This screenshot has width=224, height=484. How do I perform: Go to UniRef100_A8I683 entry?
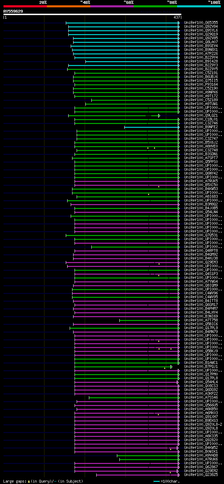[201, 197]
